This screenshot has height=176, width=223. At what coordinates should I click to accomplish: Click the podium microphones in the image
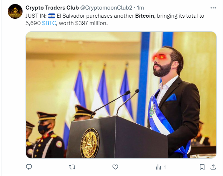coord(114,103)
